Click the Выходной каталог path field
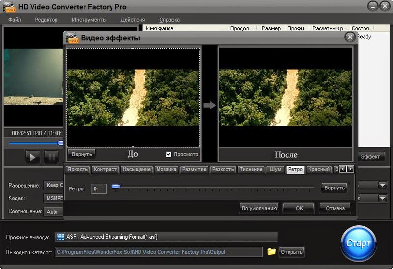 point(158,252)
